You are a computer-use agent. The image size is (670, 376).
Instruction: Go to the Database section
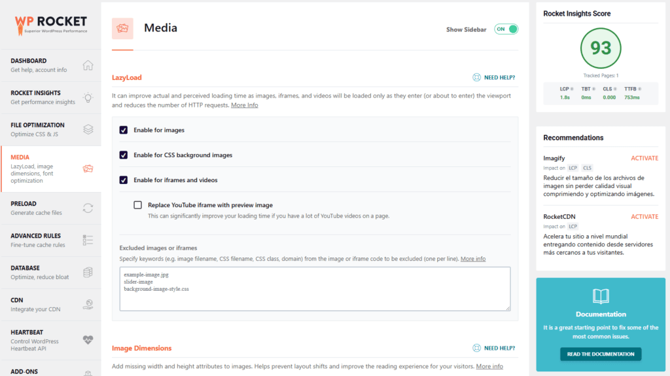click(51, 272)
